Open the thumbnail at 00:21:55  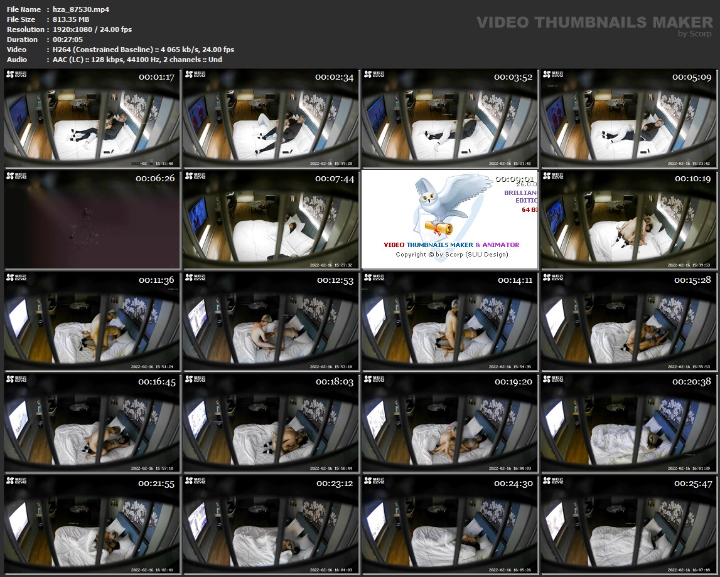point(92,526)
